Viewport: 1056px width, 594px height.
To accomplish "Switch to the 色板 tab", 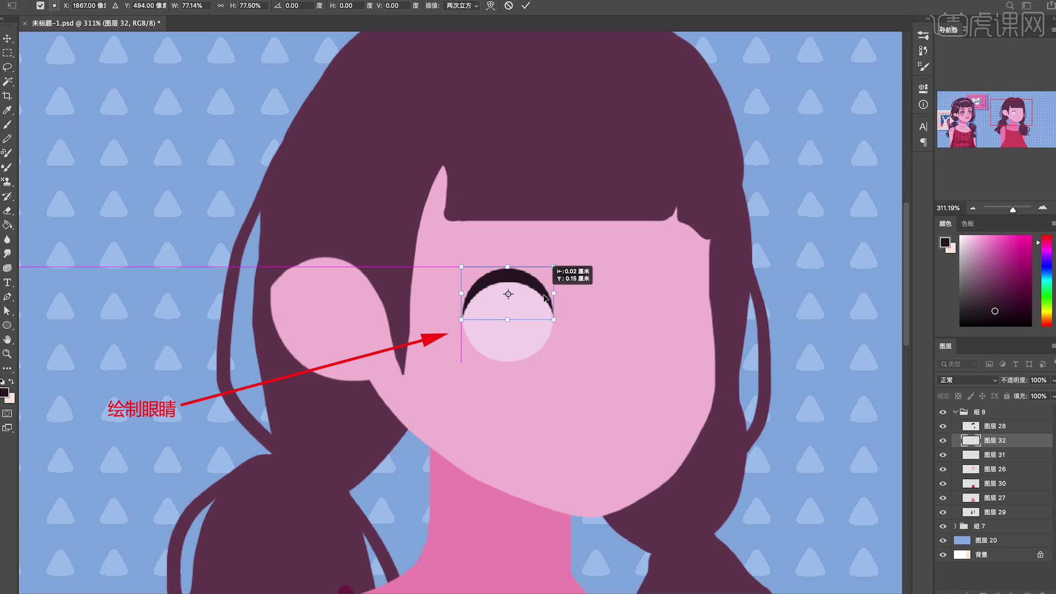I will pos(967,223).
